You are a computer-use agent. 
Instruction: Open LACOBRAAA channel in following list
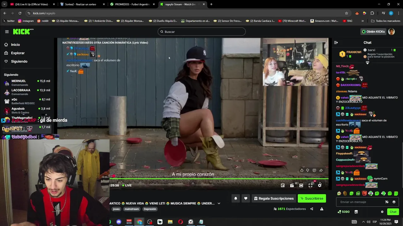pyautogui.click(x=27, y=92)
